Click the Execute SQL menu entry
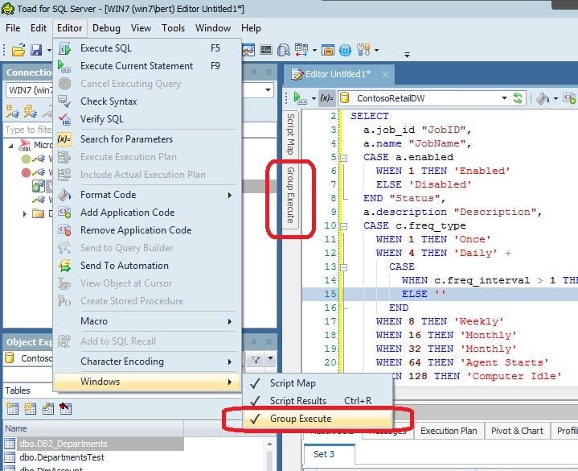 147,48
